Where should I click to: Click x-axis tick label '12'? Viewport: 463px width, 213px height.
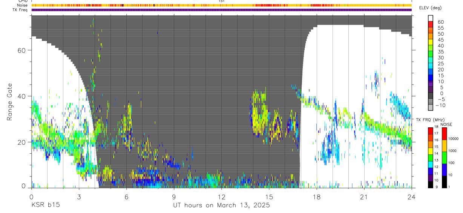coord(221,197)
